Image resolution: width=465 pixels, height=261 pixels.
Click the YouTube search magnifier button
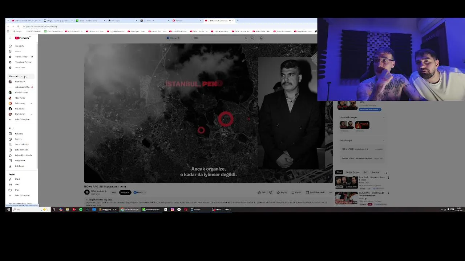(252, 38)
